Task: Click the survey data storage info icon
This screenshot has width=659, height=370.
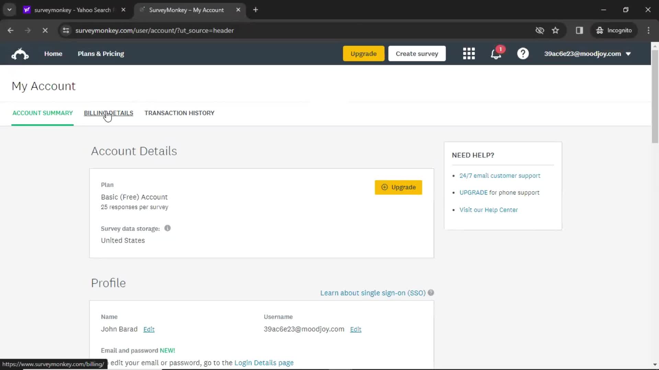Action: pyautogui.click(x=167, y=228)
